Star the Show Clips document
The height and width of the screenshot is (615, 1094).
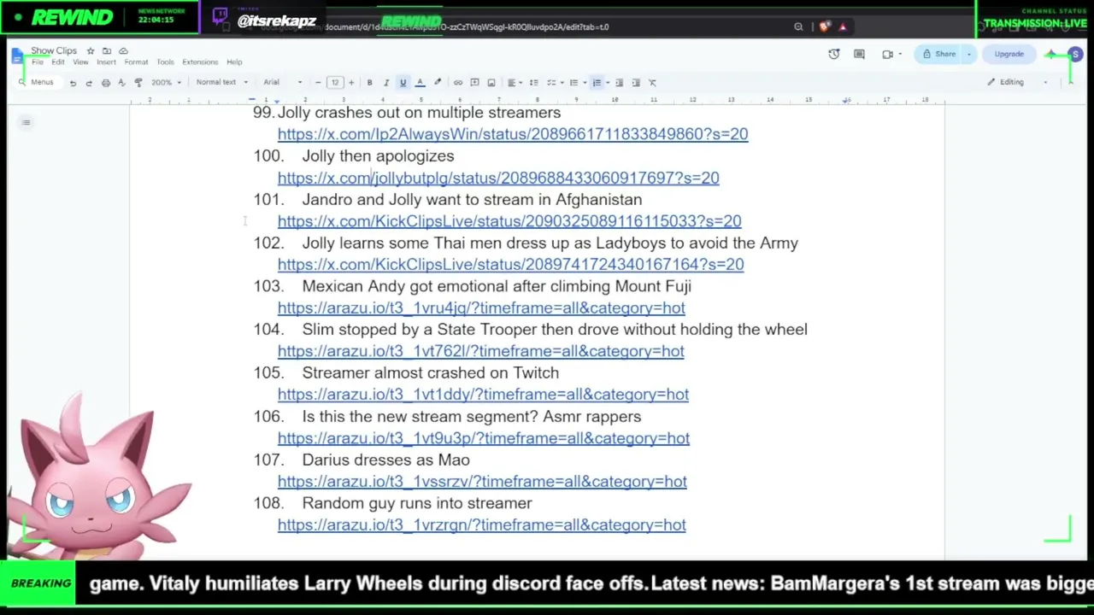[90, 51]
